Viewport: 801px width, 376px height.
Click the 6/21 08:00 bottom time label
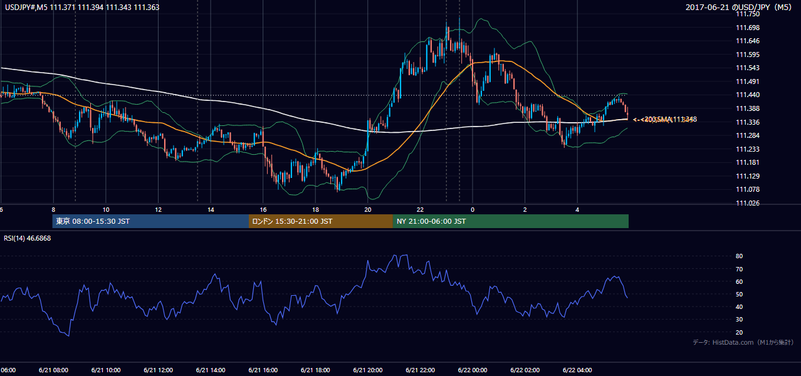(x=53, y=370)
